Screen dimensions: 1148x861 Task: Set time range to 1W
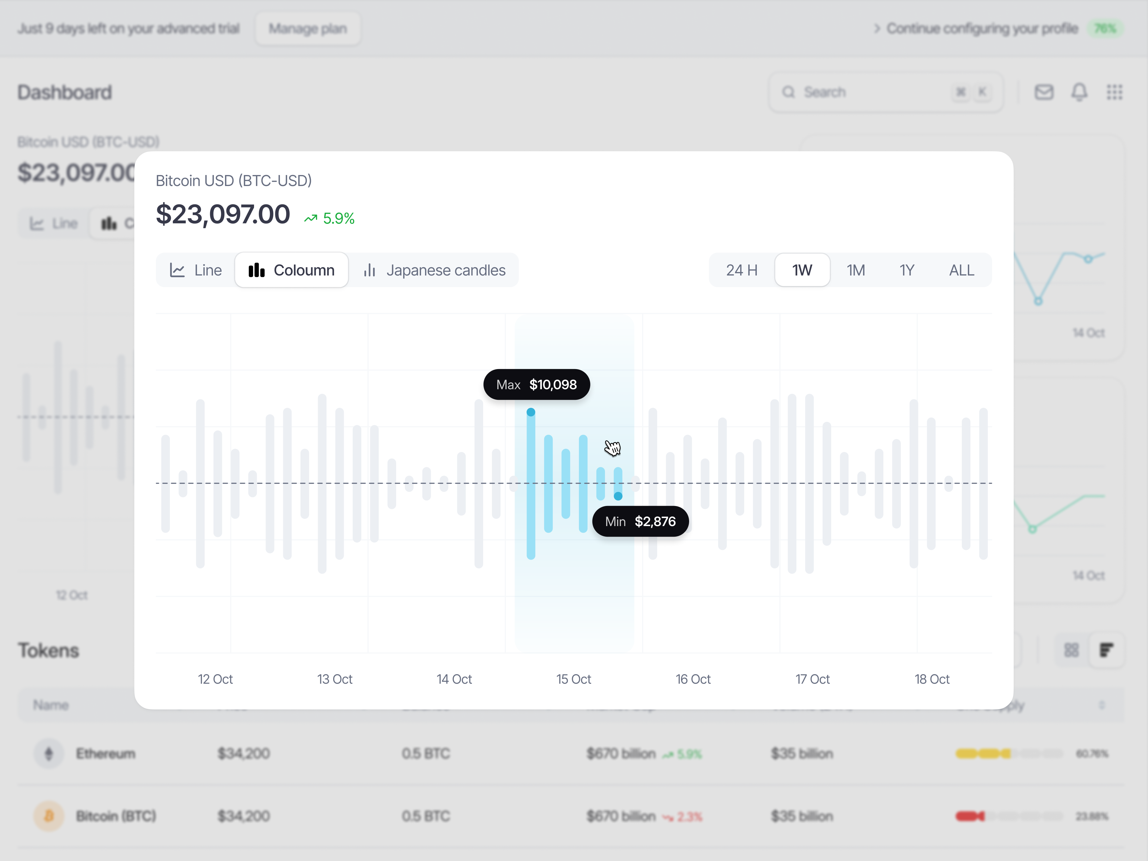pos(802,270)
